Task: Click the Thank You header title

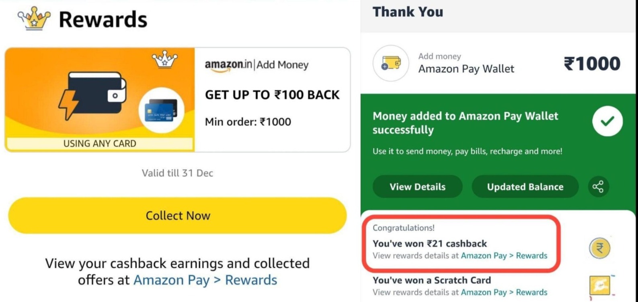Action: (408, 12)
